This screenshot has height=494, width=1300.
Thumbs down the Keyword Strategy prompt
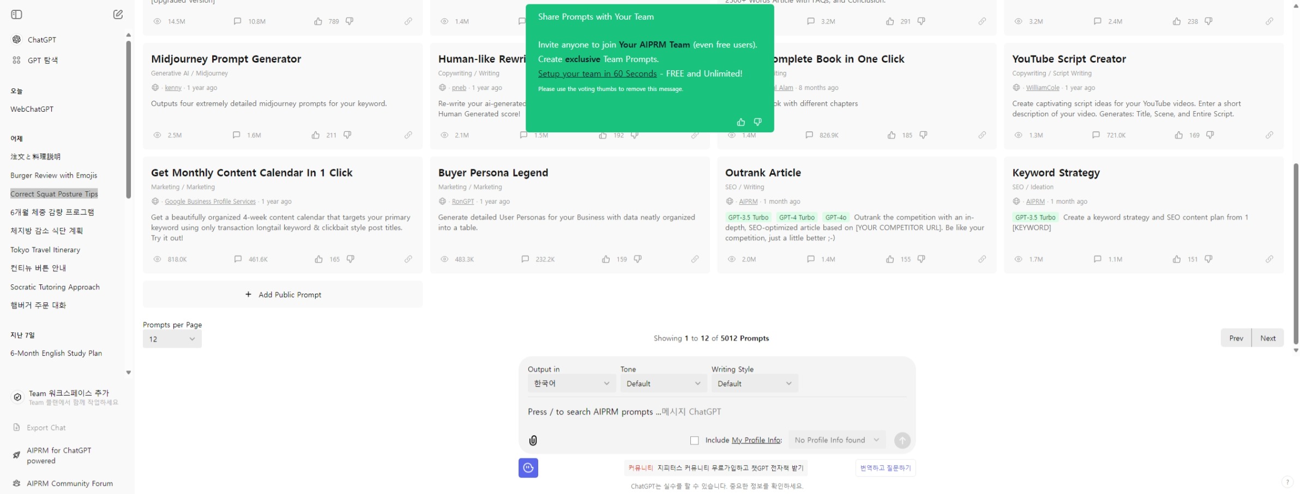tap(1208, 259)
